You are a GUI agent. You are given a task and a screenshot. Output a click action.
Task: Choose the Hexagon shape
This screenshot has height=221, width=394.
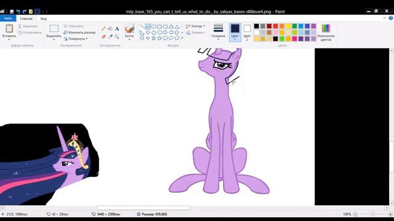(x=159, y=33)
